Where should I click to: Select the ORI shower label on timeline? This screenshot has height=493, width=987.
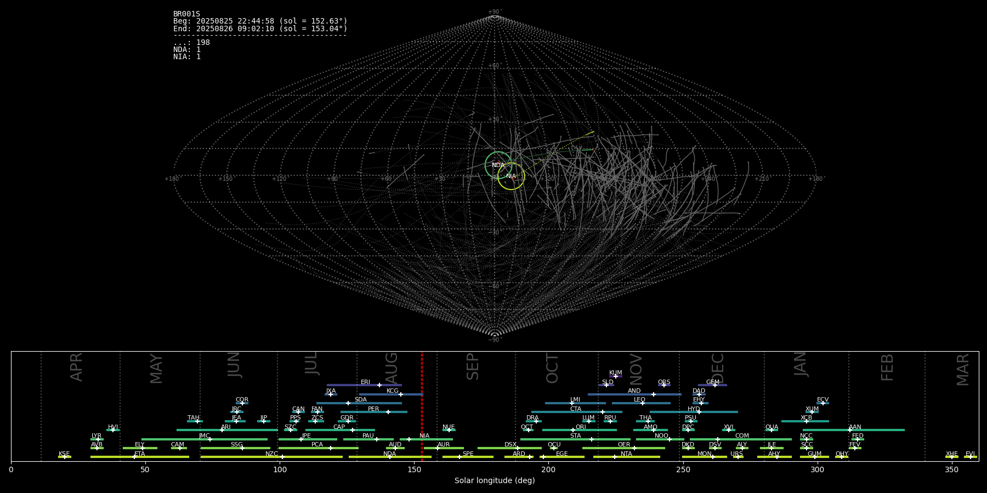point(581,427)
